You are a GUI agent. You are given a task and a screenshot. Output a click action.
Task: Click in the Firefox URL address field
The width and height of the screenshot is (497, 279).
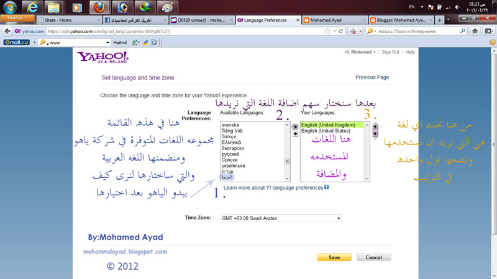[x=185, y=32]
